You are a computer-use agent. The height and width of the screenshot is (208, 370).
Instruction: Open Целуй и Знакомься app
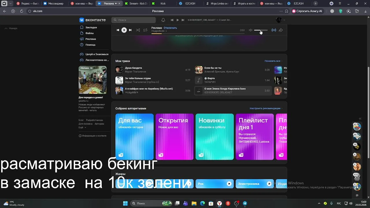94,54
